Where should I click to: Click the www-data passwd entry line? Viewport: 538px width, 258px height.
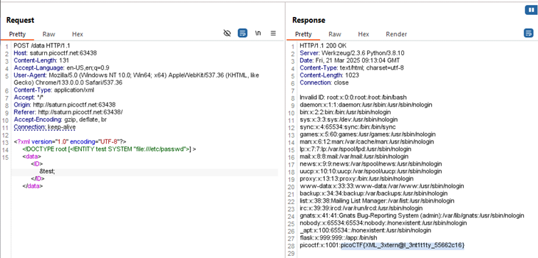tap(382, 186)
